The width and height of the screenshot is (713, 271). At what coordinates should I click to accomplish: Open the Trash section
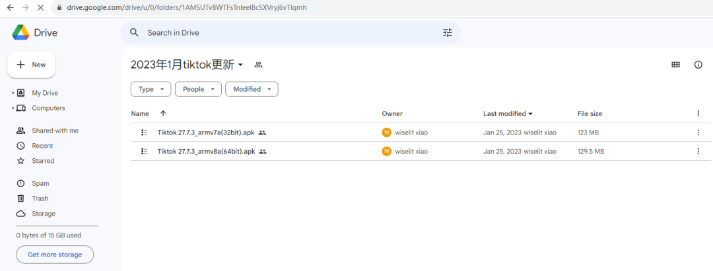pyautogui.click(x=40, y=198)
